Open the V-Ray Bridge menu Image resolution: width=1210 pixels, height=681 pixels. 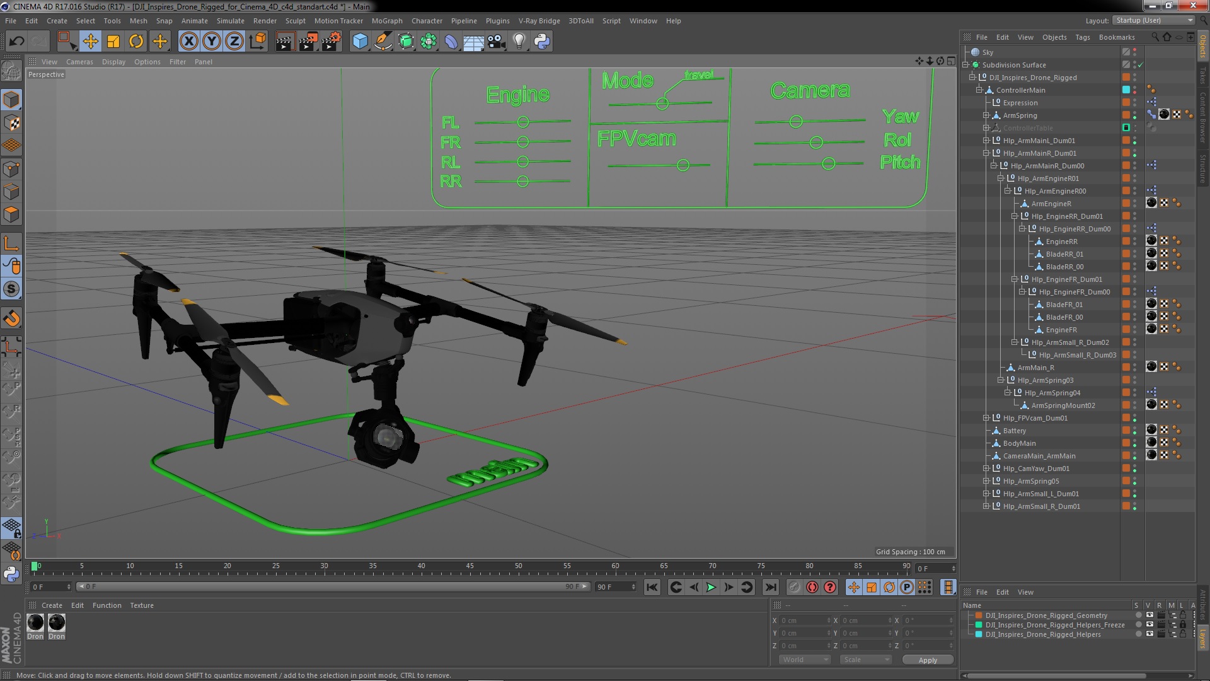tap(539, 21)
